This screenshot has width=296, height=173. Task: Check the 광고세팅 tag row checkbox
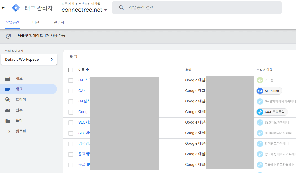70,154
